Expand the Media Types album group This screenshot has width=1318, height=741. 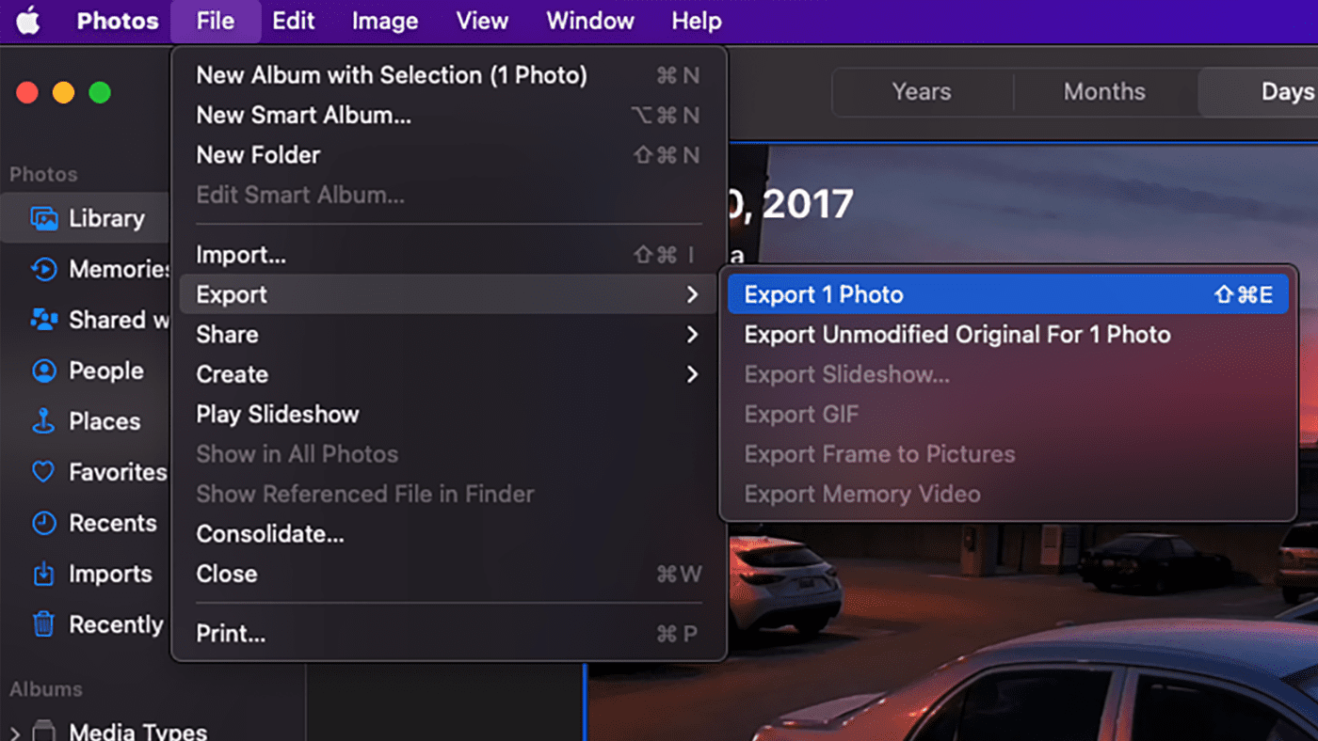coord(15,732)
